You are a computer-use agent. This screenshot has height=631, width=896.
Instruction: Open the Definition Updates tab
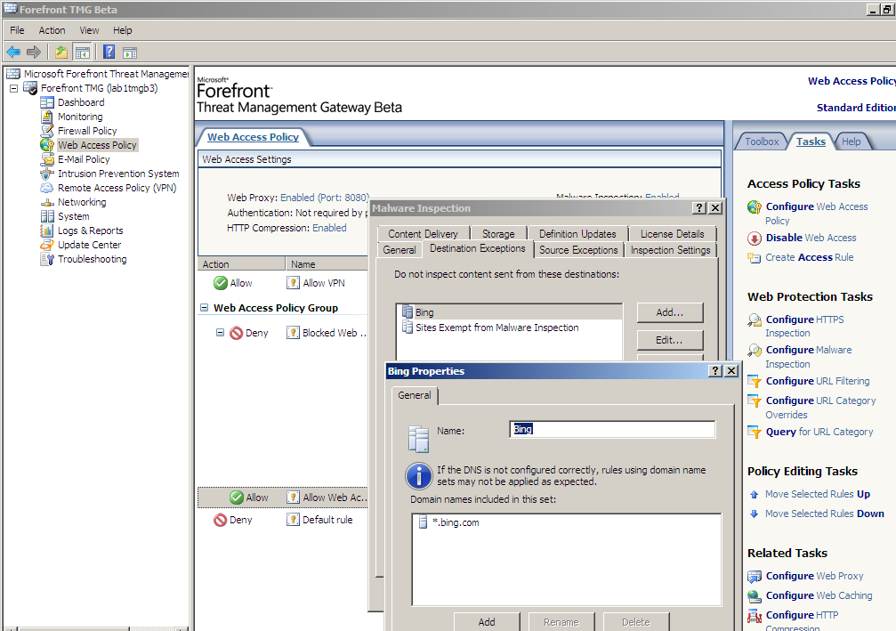[577, 234]
